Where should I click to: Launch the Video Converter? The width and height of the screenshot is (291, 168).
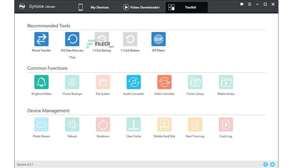[164, 82]
